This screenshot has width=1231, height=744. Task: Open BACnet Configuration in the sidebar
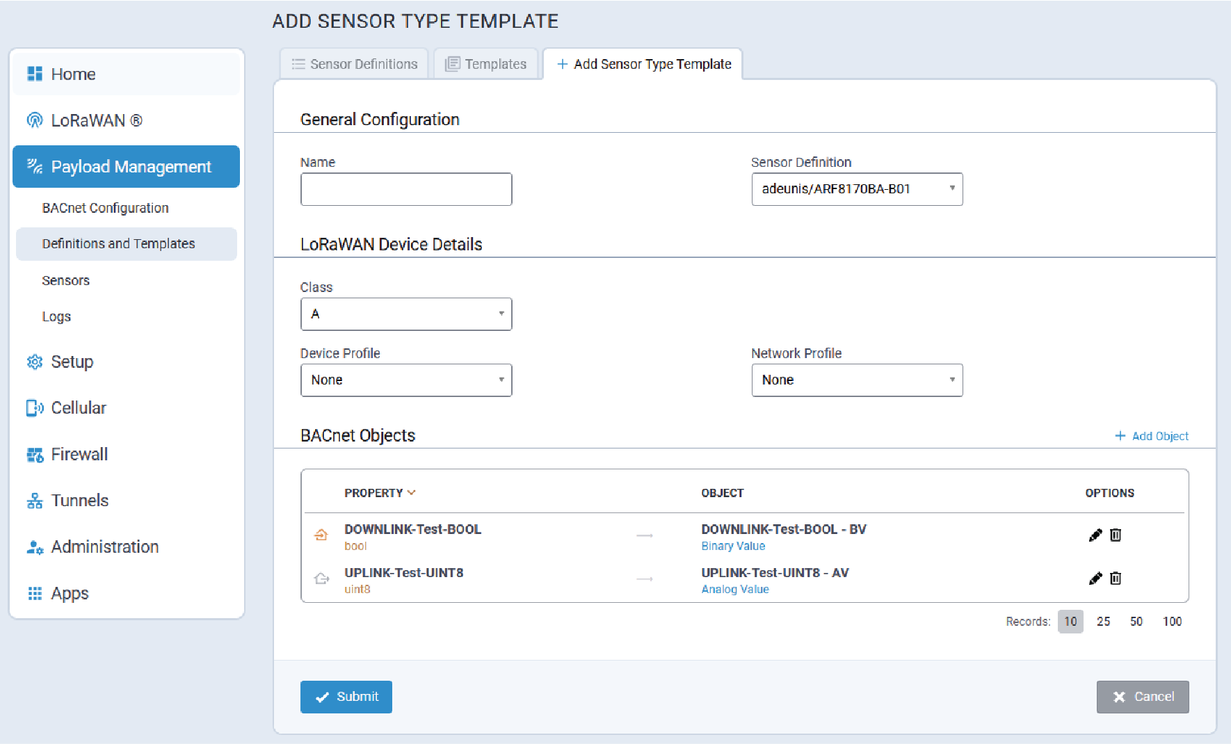click(105, 208)
